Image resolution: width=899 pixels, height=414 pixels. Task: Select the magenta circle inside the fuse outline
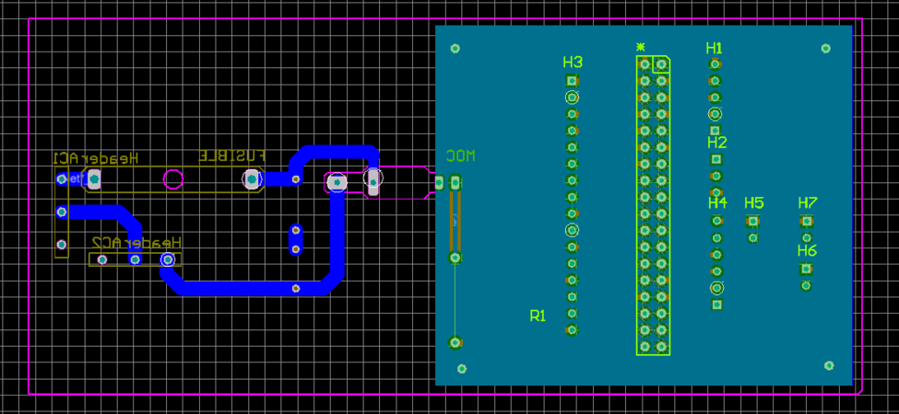[173, 178]
